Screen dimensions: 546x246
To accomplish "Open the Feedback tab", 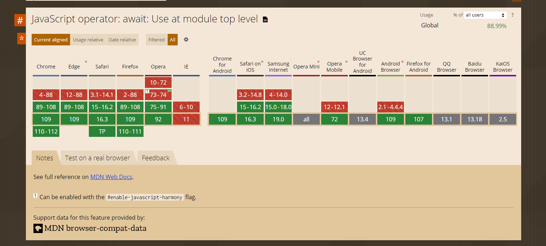I will click(156, 158).
